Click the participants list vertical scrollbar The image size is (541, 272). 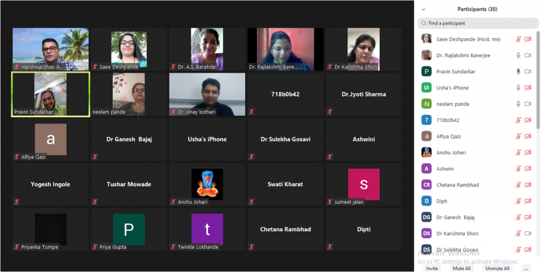coord(538,79)
